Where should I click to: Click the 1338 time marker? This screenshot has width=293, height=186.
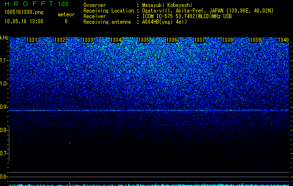[x=228, y=40]
